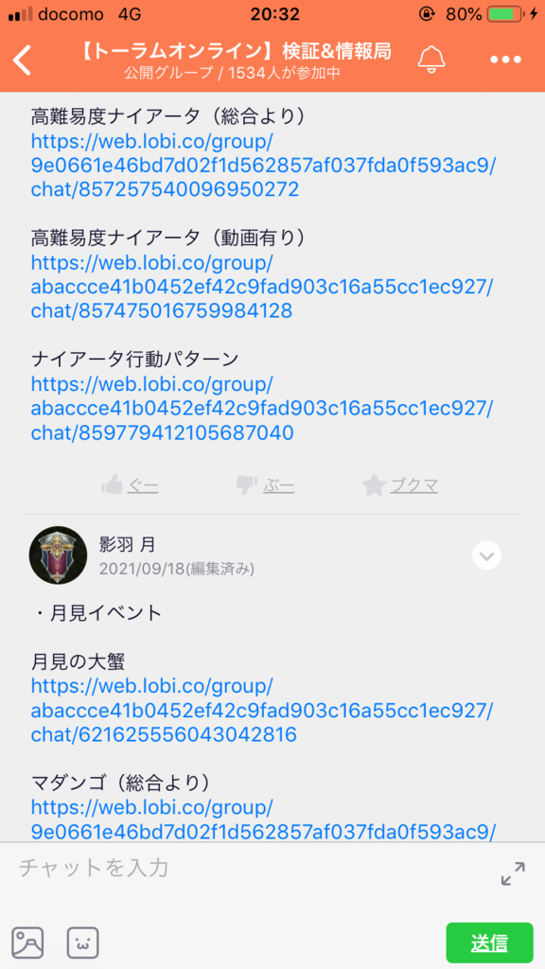Open 影羽 月 shield avatar profile

[58, 555]
